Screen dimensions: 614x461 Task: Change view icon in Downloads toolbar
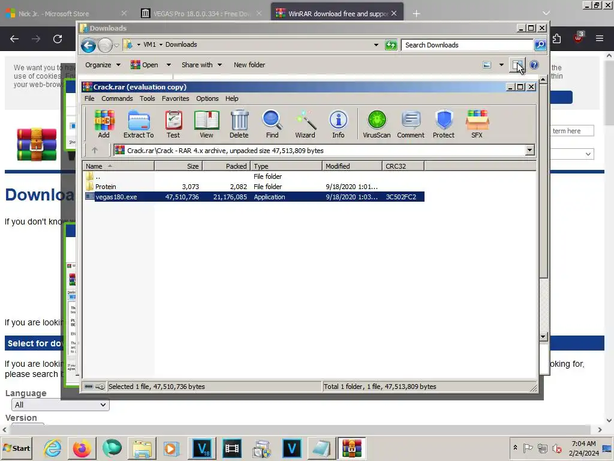click(x=487, y=65)
